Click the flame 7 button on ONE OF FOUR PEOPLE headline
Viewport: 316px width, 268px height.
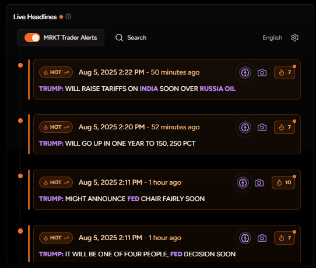pyautogui.click(x=285, y=238)
